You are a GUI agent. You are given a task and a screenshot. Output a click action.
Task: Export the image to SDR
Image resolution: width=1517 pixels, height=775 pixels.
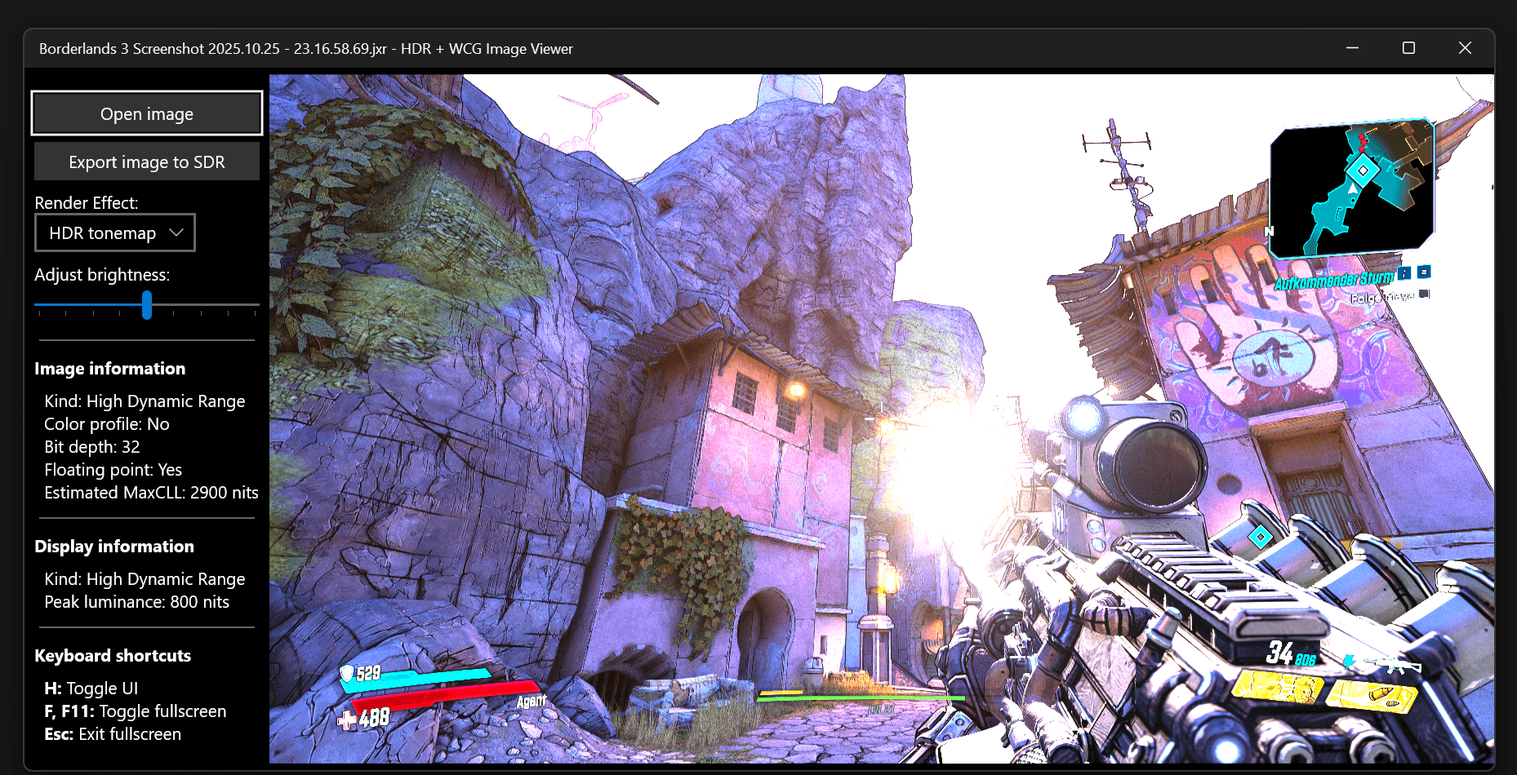pyautogui.click(x=147, y=162)
